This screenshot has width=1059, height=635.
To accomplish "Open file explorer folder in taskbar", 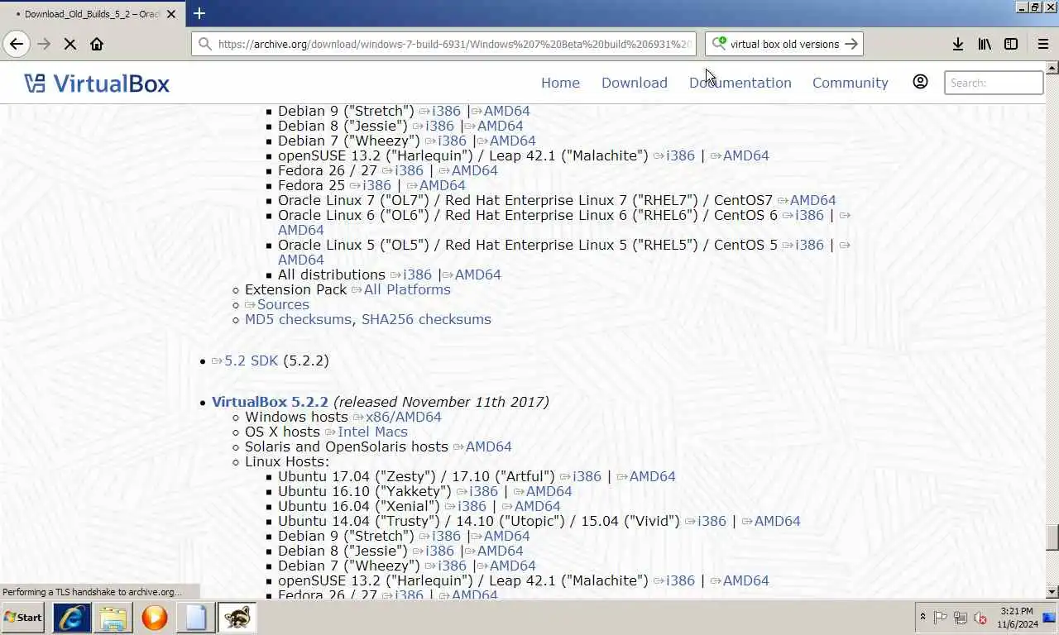I will (x=113, y=617).
